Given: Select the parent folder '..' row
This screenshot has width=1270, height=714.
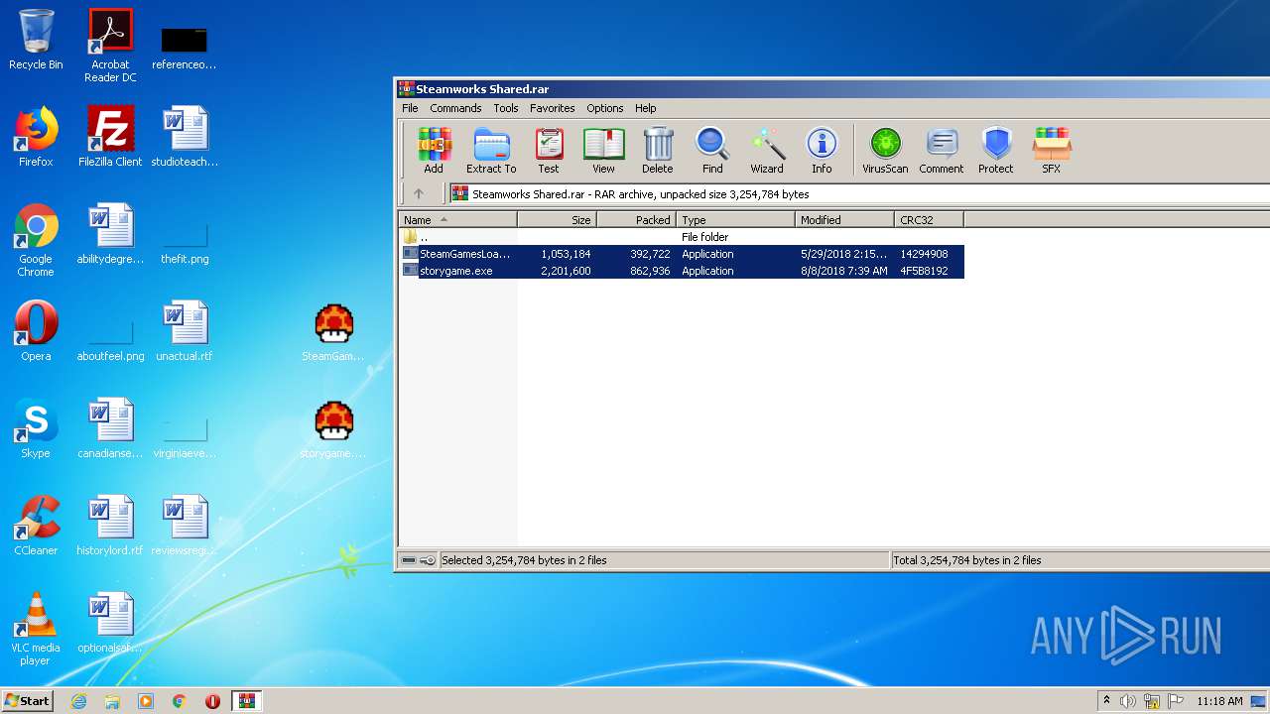Looking at the screenshot, I should point(682,237).
